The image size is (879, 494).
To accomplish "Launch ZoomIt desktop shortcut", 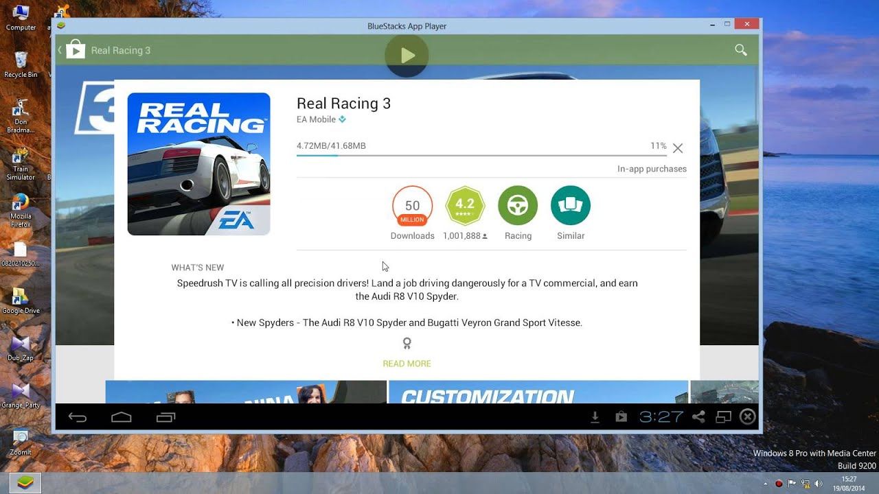I will pos(21,443).
